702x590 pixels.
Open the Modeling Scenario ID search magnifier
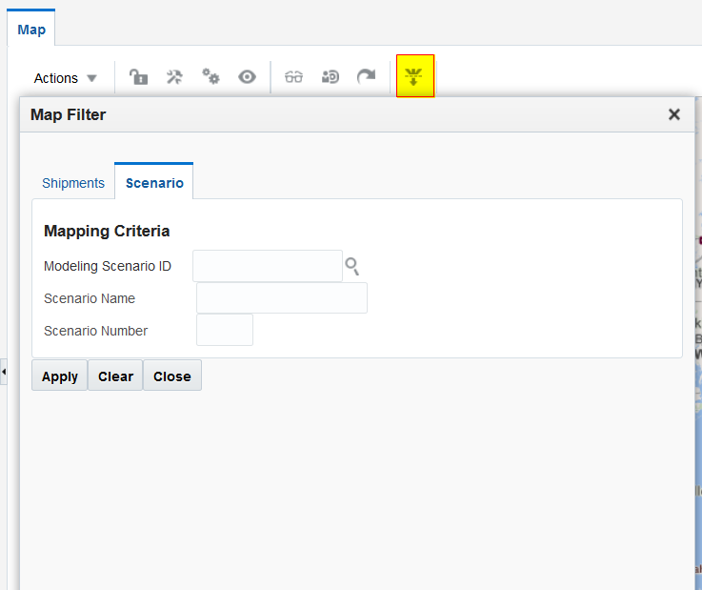(x=352, y=266)
